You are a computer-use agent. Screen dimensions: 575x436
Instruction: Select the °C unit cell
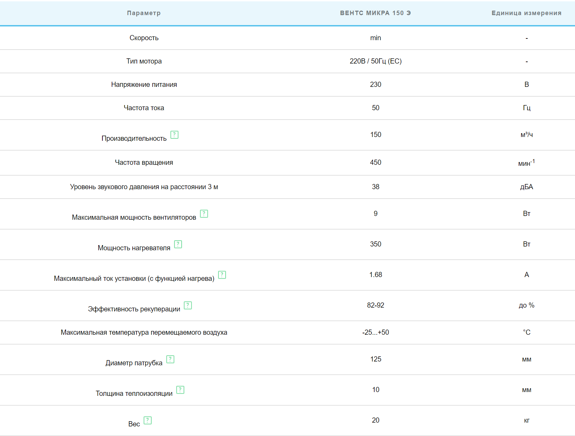(527, 332)
